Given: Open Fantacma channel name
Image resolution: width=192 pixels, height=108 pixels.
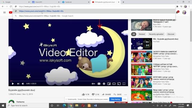Looking at the screenshot, I should tap(20, 102).
